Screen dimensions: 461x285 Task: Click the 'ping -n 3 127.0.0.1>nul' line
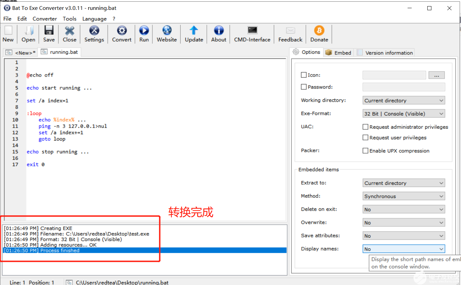coord(73,126)
